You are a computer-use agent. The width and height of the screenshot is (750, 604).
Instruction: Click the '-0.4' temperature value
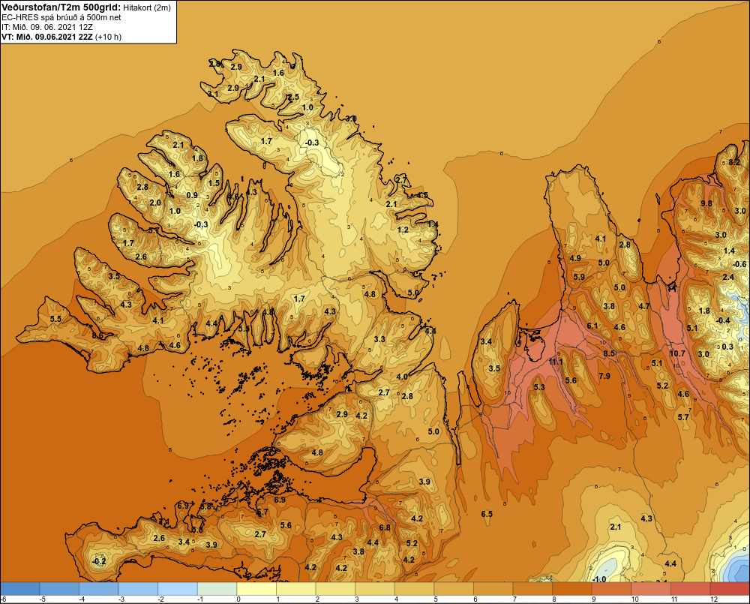point(723,320)
